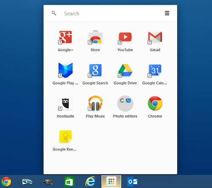Open the launcher hamburger menu
Viewport: 212px width, 188px height.
pyautogui.click(x=167, y=13)
